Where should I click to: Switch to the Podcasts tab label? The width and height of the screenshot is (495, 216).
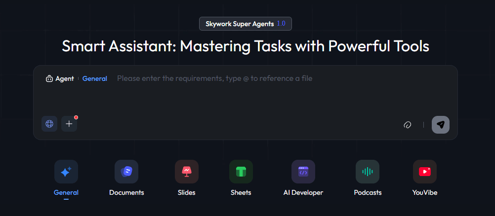pos(368,193)
